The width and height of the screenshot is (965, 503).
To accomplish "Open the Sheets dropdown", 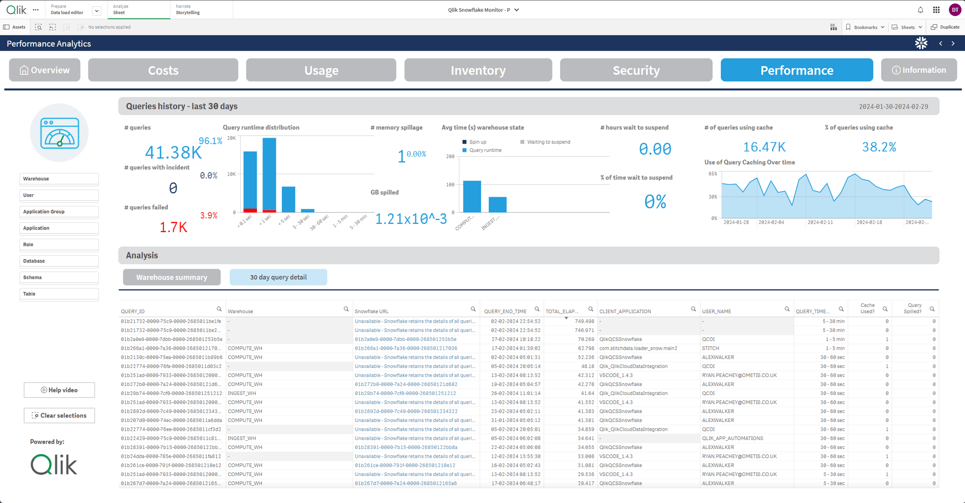I will (907, 27).
